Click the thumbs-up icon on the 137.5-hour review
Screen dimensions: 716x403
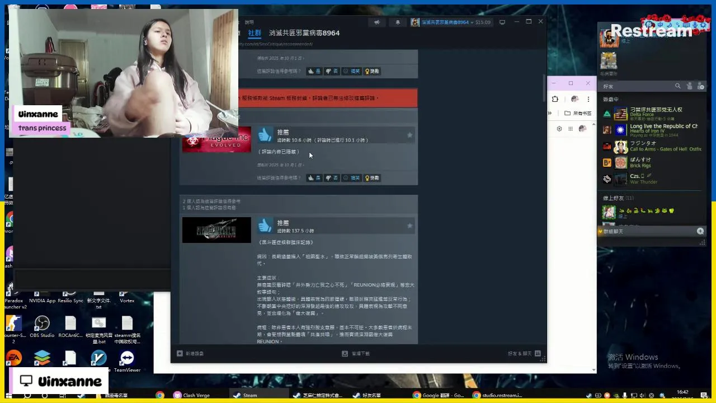coord(265,226)
